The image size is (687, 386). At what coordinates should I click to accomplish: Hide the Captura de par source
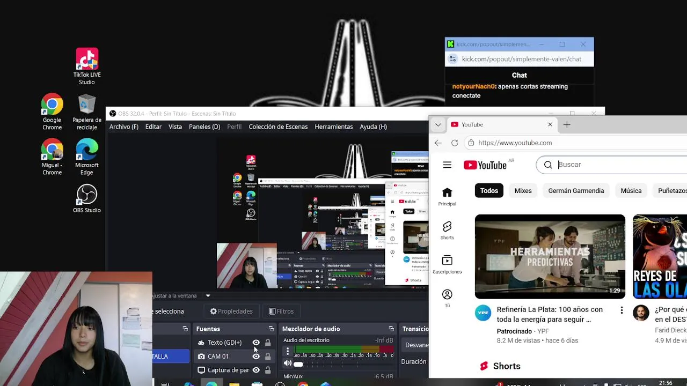256,370
